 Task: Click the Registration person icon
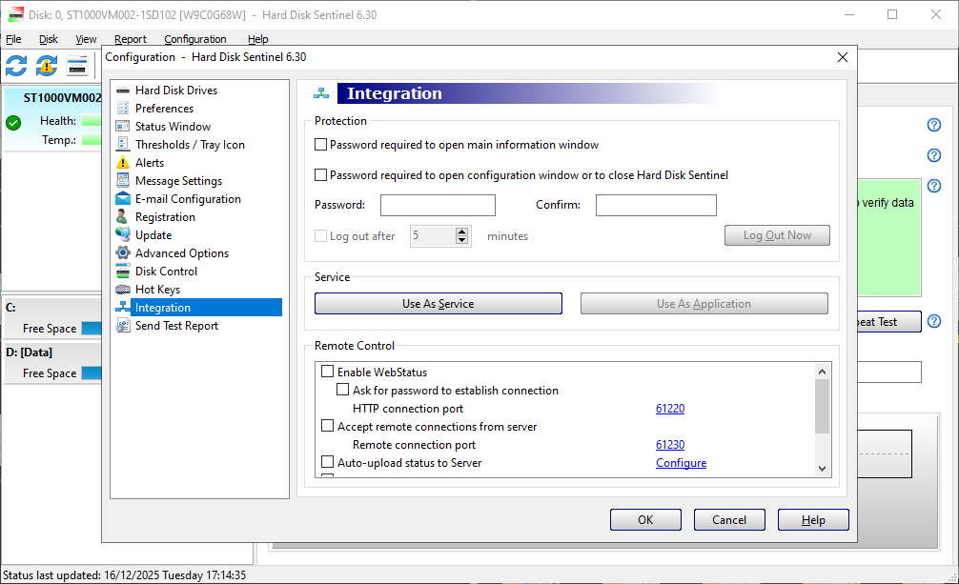(123, 217)
